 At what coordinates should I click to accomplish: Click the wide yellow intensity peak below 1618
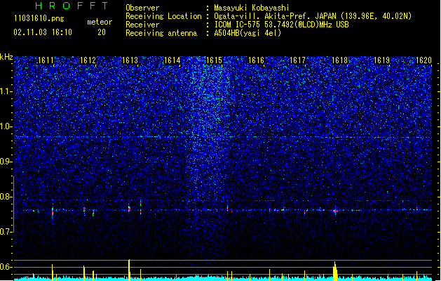tap(335, 271)
